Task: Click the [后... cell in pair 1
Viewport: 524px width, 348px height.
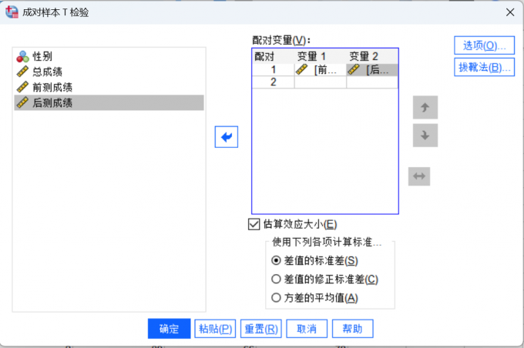Action: coord(372,70)
